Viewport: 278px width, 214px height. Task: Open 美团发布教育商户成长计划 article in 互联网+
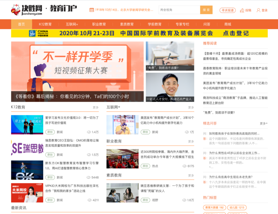point(167,120)
